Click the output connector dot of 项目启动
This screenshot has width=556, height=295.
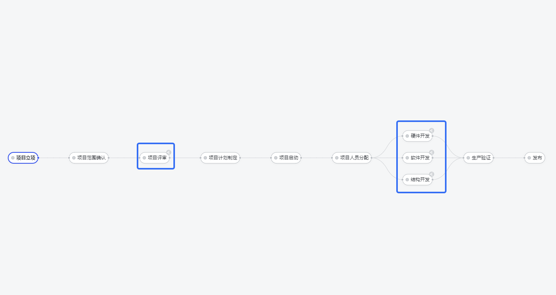(x=301, y=158)
